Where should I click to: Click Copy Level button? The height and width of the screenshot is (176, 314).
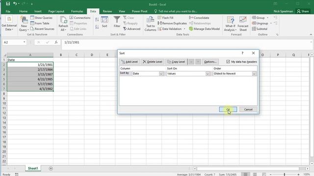pyautogui.click(x=176, y=62)
